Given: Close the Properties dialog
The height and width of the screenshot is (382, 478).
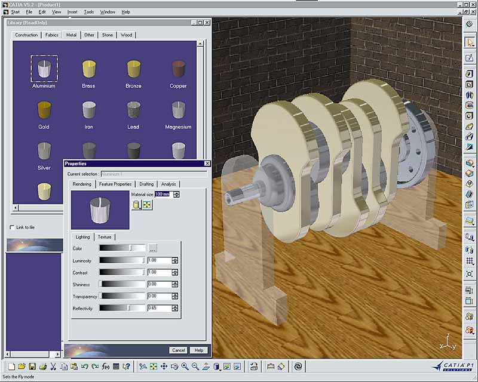Looking at the screenshot, I should tap(207, 164).
